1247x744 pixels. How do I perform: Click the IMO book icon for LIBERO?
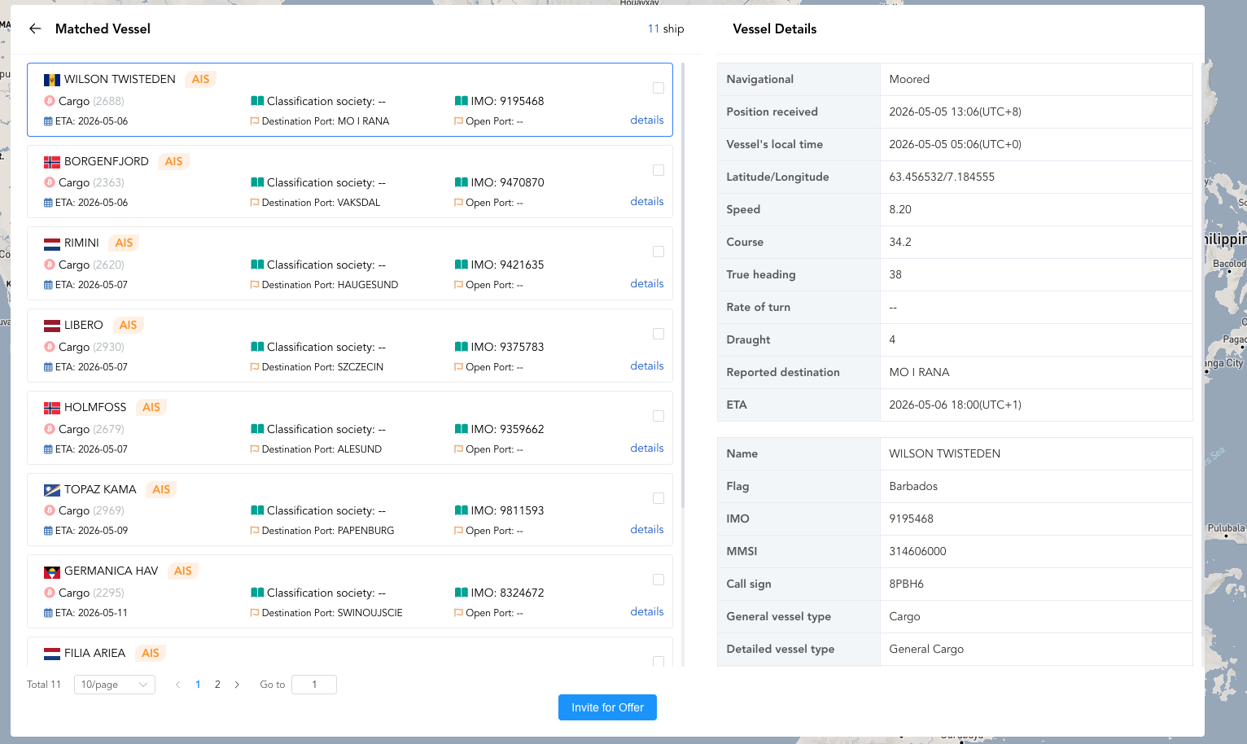(x=462, y=347)
